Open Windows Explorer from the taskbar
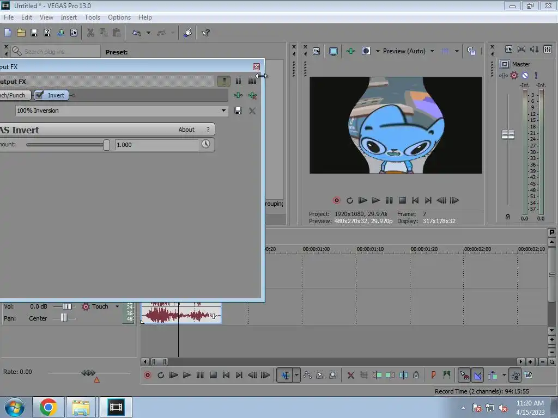Screen dimensions: 558x418 (x=81, y=407)
